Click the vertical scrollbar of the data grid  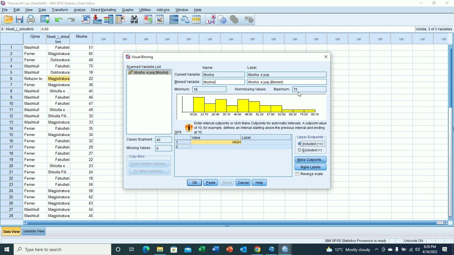(x=450, y=133)
